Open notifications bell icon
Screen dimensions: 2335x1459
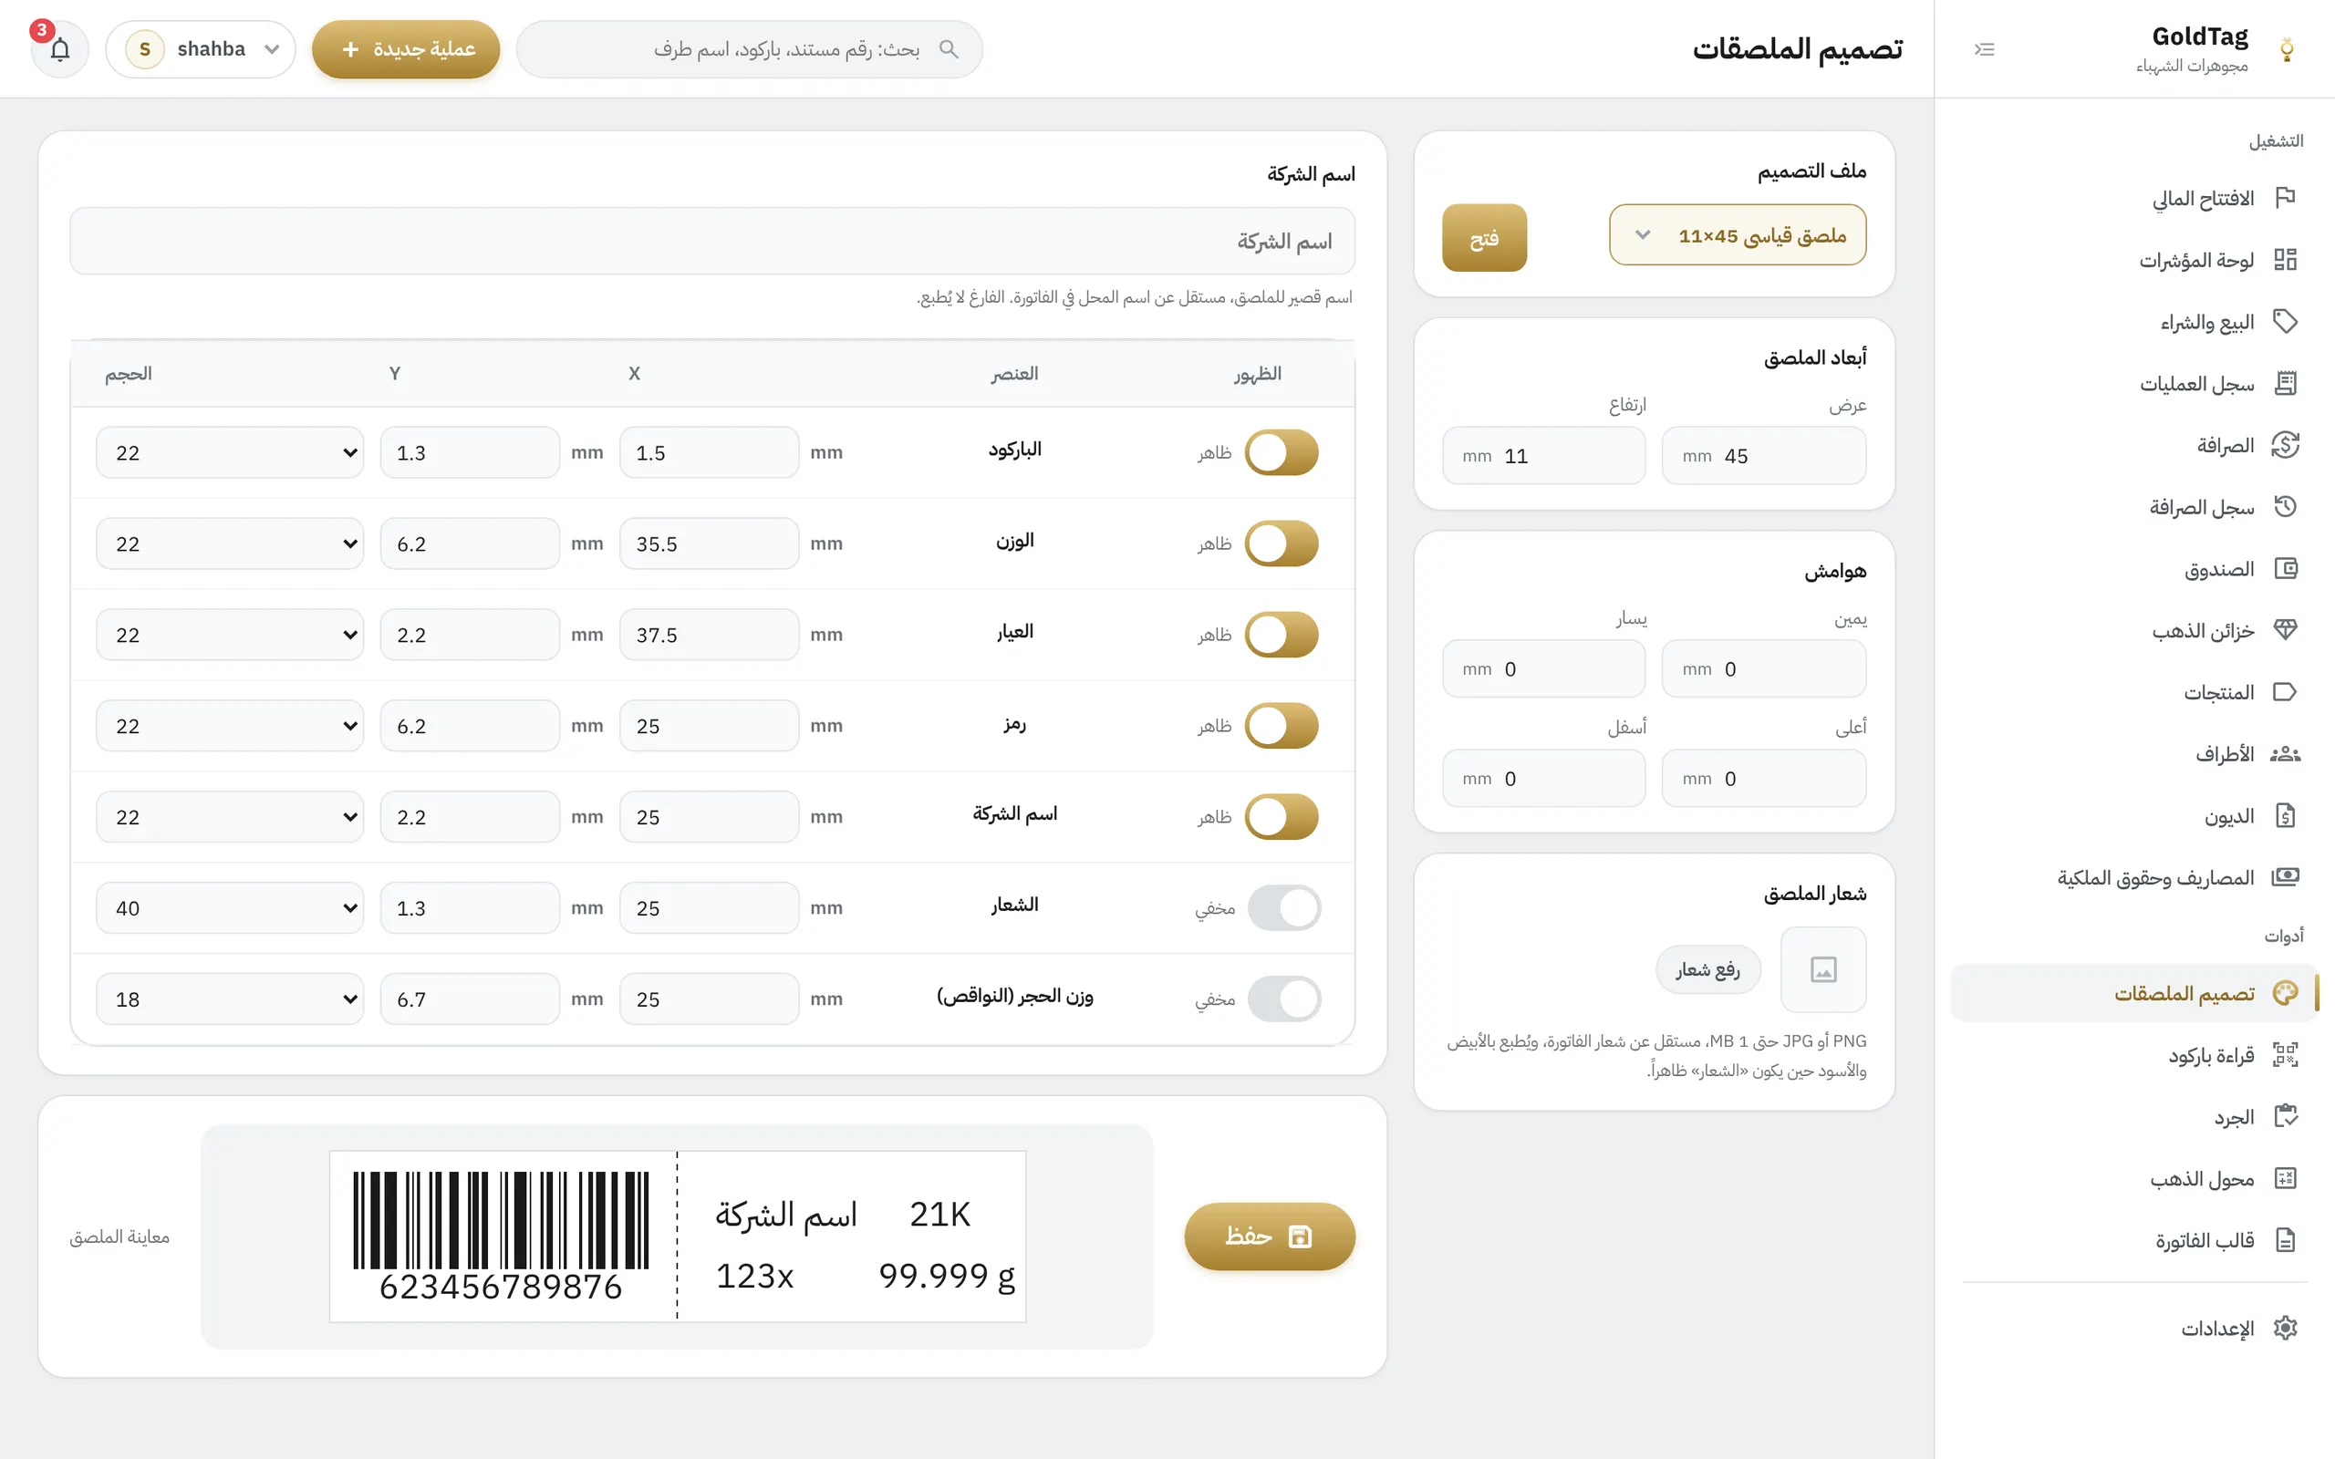60,49
